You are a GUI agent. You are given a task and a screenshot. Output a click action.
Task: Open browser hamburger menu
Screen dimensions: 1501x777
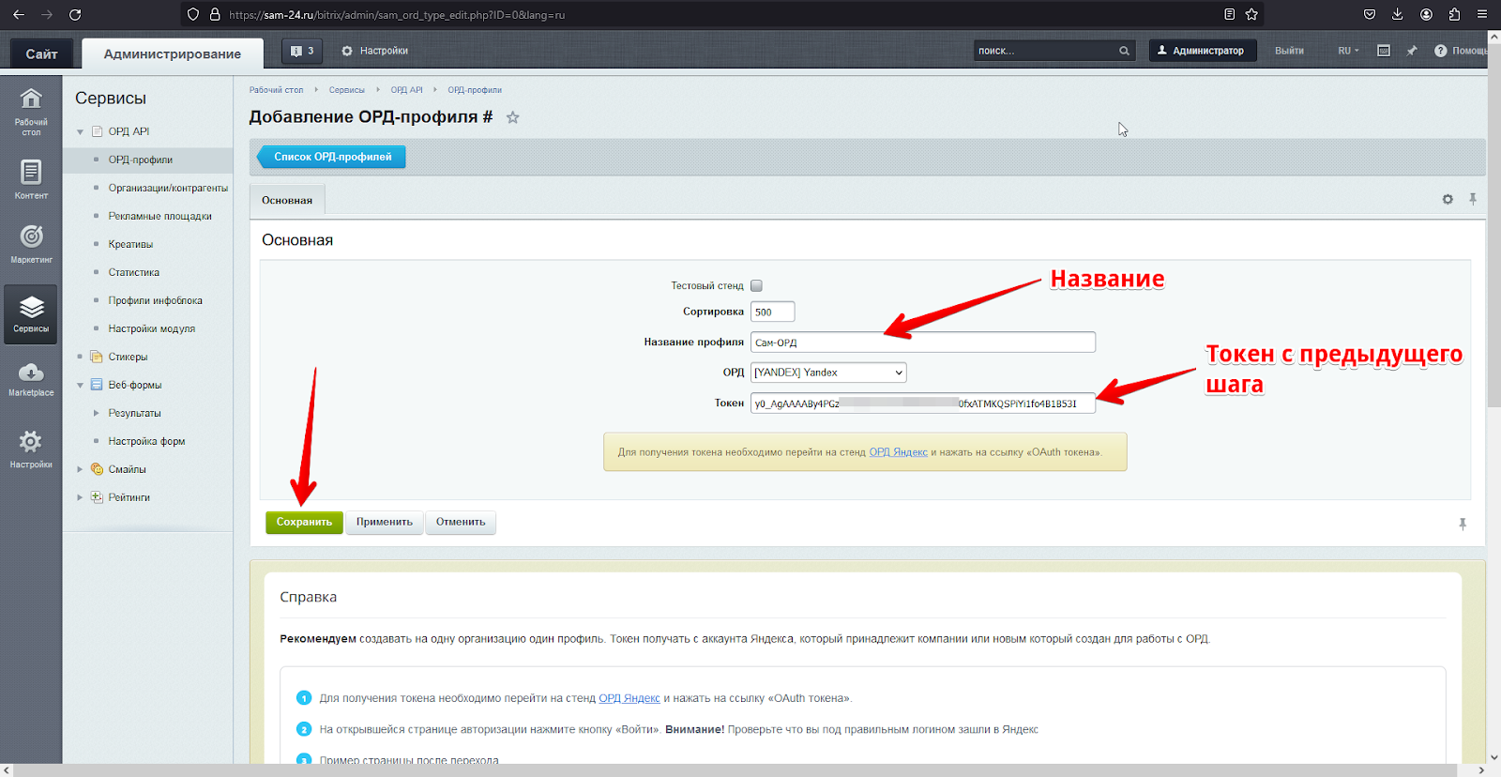[x=1482, y=14]
